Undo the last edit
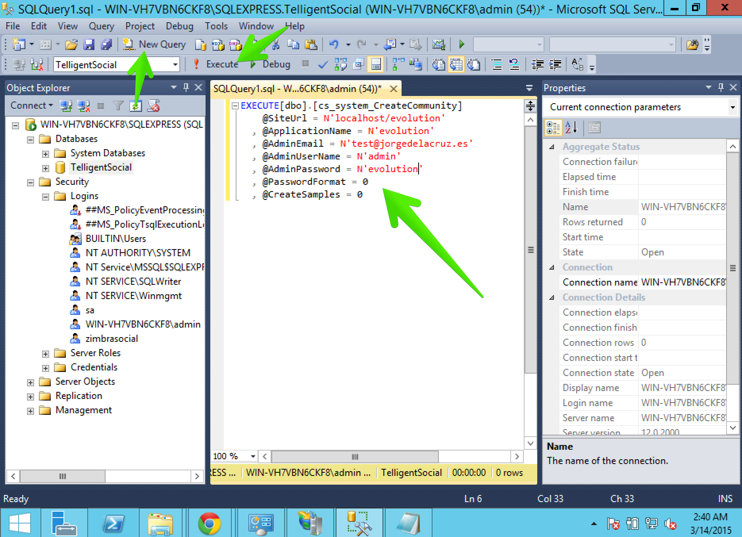Image resolution: width=742 pixels, height=537 pixels. tap(334, 44)
